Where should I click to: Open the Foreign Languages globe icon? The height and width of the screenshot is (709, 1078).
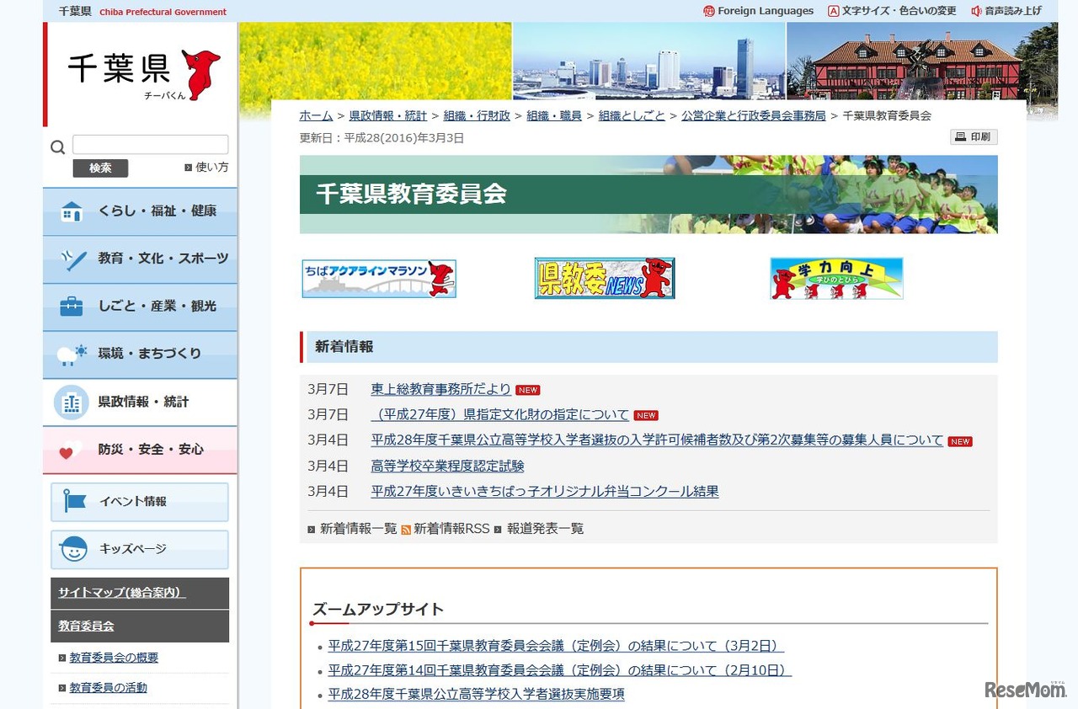(707, 11)
